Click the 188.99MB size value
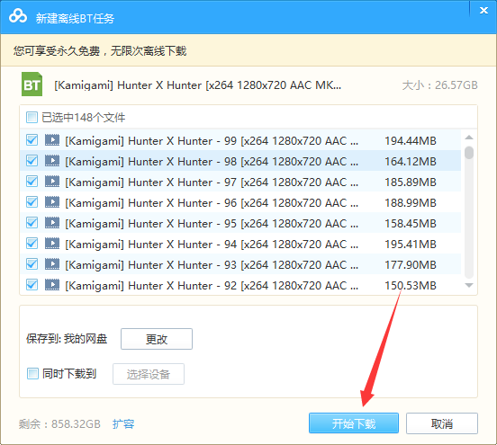Image resolution: width=497 pixels, height=445 pixels. (411, 202)
